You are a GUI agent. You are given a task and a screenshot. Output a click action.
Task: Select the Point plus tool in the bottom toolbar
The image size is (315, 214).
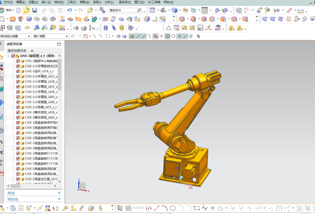[212, 208]
